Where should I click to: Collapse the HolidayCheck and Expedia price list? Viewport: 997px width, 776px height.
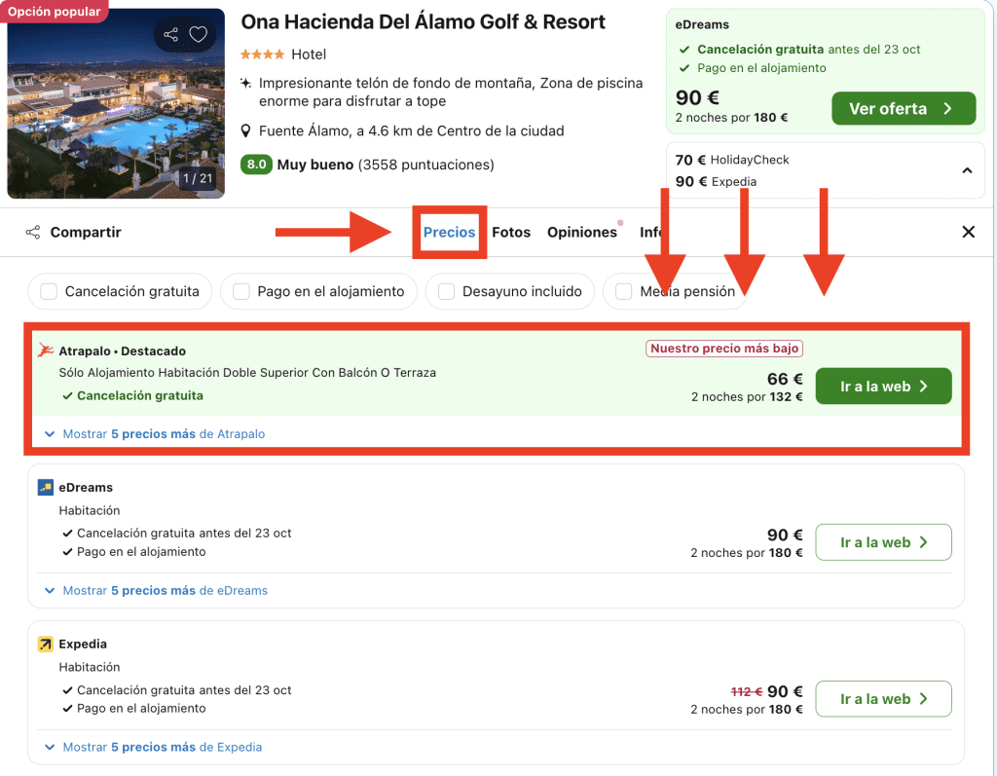[x=967, y=170]
